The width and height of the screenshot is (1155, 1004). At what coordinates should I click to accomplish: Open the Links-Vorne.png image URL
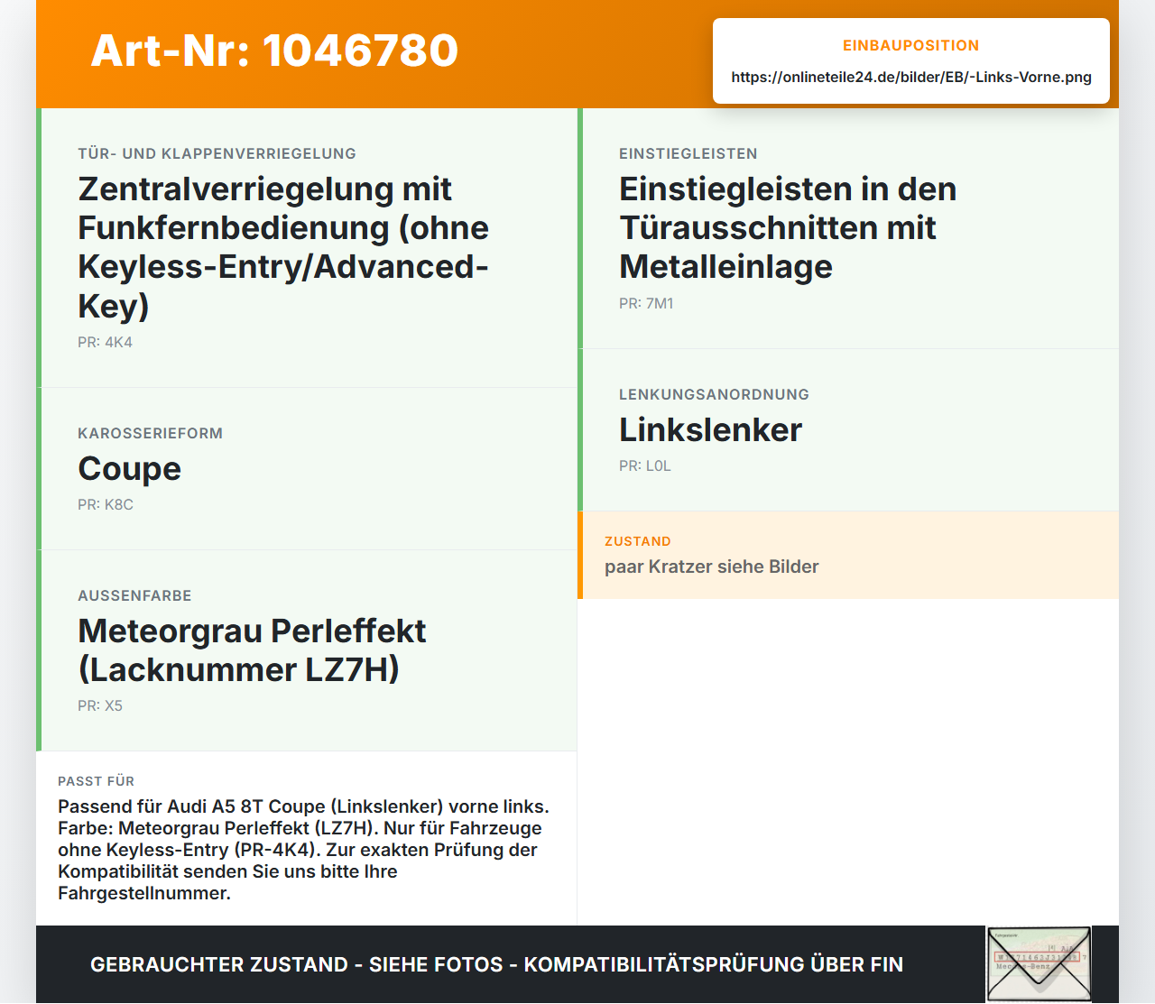tap(911, 77)
